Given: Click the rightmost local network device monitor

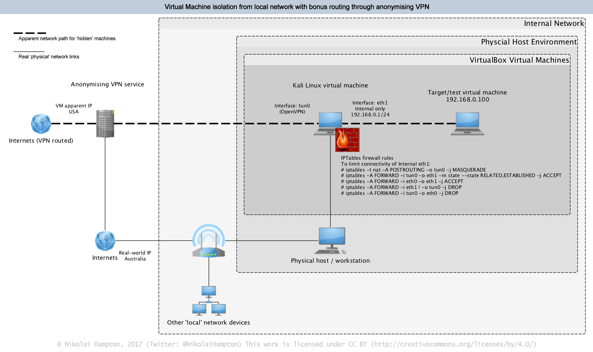Looking at the screenshot, I should coord(219,309).
